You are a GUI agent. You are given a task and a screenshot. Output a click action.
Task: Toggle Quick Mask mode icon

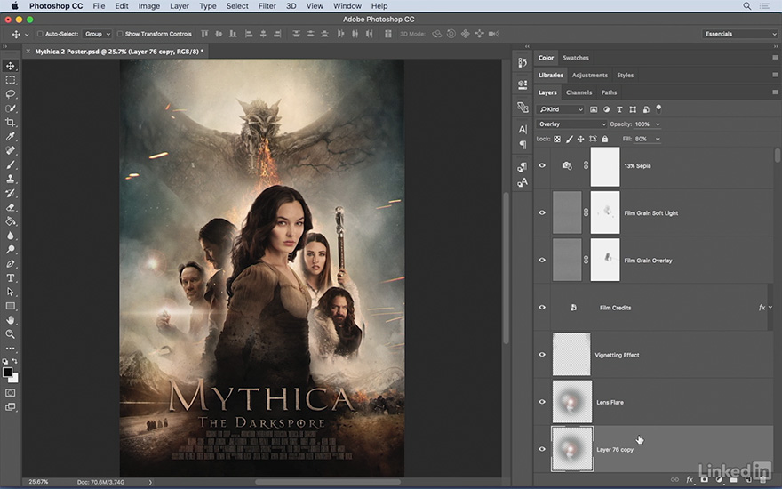click(10, 393)
